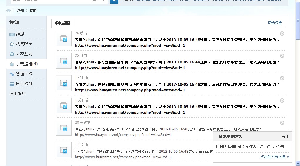This screenshot has width=300, height=166.
Task: Click notice icon of 35 秒前 reminder
Action: click(x=64, y=61)
